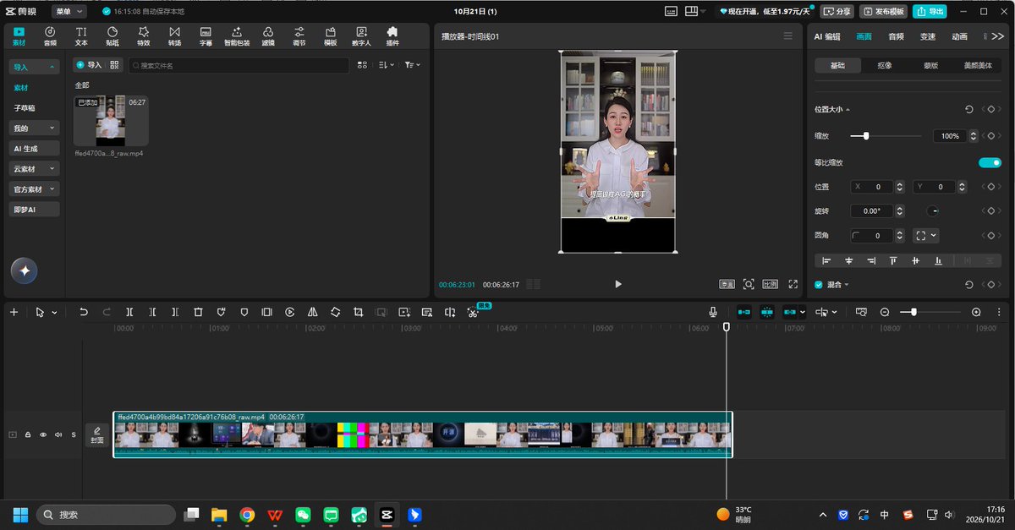Open the 插件 plugins panel
This screenshot has width=1015, height=530.
tap(392, 36)
